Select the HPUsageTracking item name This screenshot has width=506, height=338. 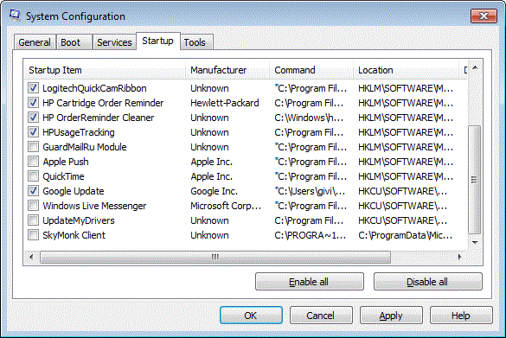79,132
